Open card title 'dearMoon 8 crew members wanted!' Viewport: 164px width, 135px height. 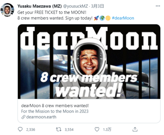55,105
